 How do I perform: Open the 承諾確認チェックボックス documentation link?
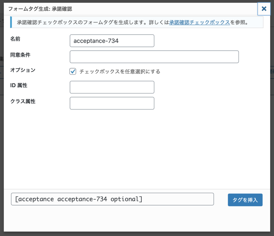point(199,22)
